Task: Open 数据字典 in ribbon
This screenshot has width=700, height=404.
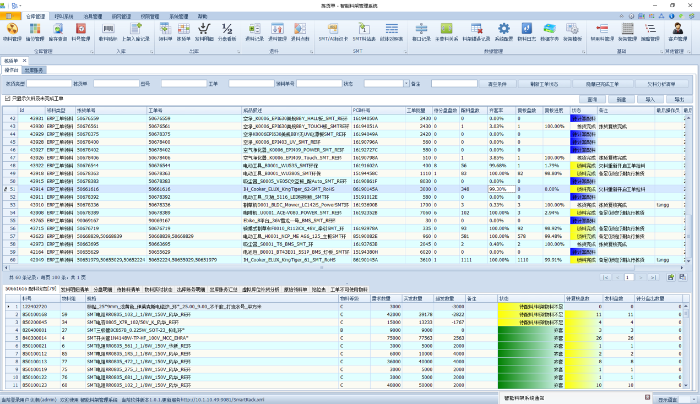Action: (549, 32)
